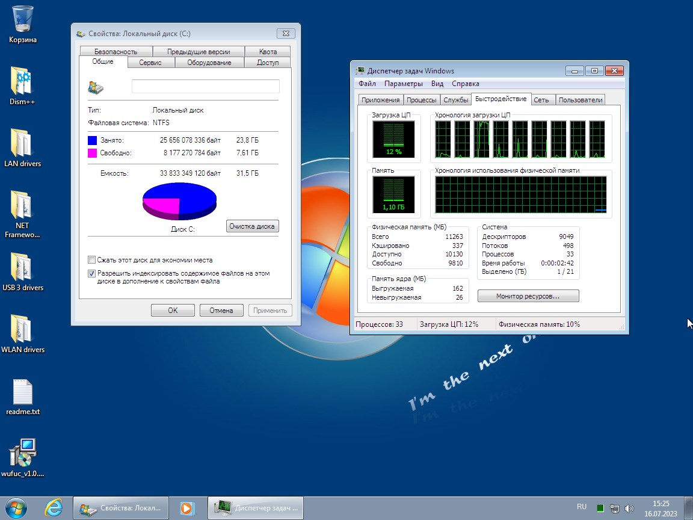Image resolution: width=693 pixels, height=520 pixels.
Task: Switch to the Процессы tab
Action: (422, 99)
